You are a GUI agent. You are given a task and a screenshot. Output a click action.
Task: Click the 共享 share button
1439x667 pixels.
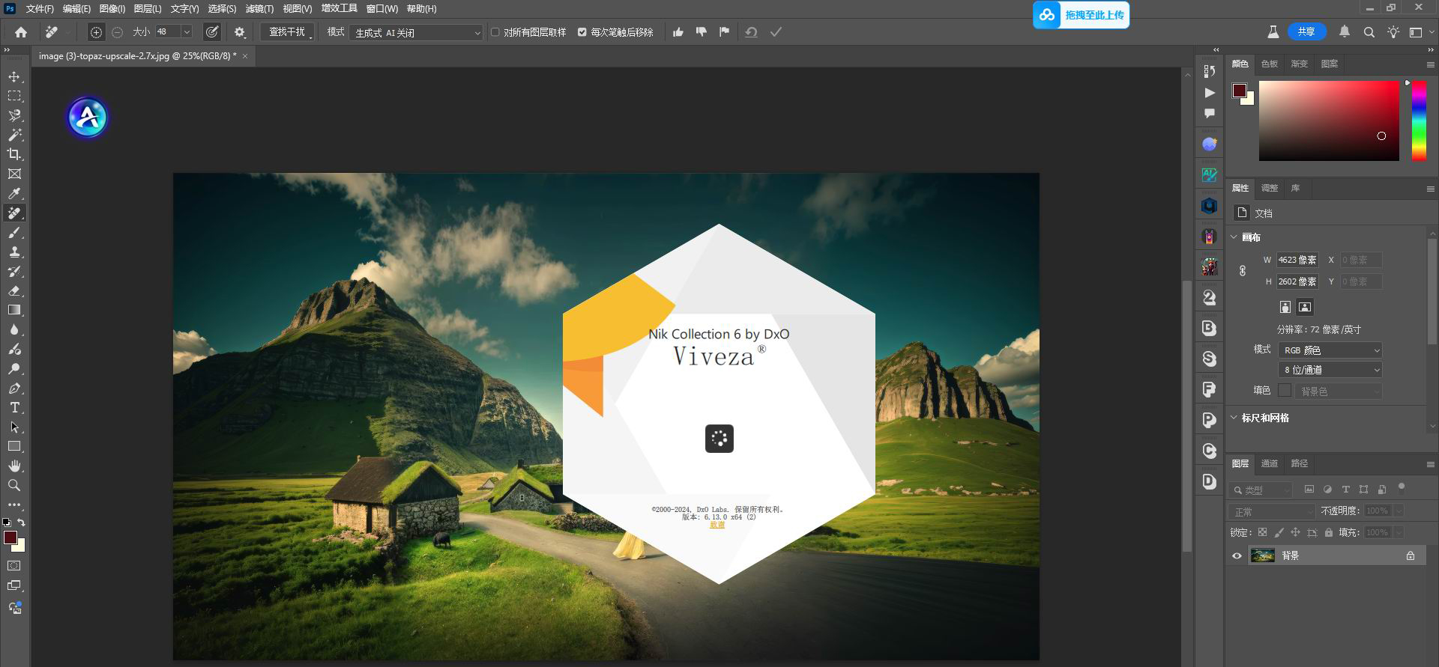pos(1306,32)
